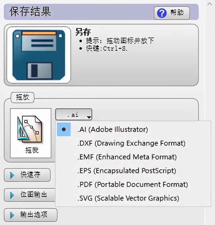215x225 pixels.
Task: Click the play arrow beside 快速存
Action: (12, 175)
